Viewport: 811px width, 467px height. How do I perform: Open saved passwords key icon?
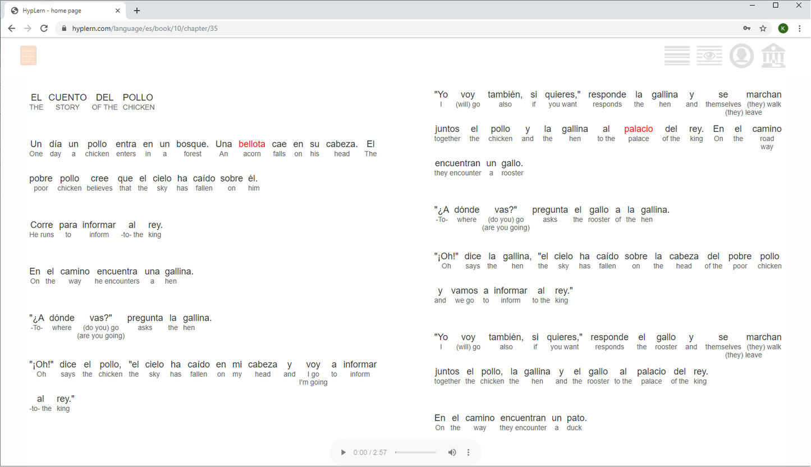pyautogui.click(x=747, y=29)
